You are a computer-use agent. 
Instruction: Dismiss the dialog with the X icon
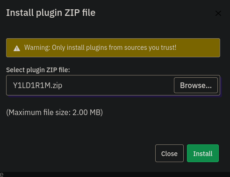(x=218, y=13)
